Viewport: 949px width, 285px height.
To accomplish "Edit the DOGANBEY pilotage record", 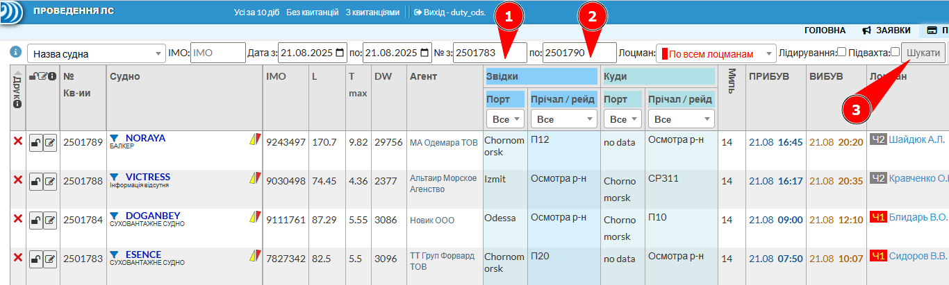I will click(x=50, y=221).
